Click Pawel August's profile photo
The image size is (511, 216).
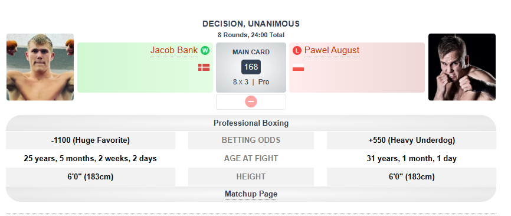click(462, 67)
